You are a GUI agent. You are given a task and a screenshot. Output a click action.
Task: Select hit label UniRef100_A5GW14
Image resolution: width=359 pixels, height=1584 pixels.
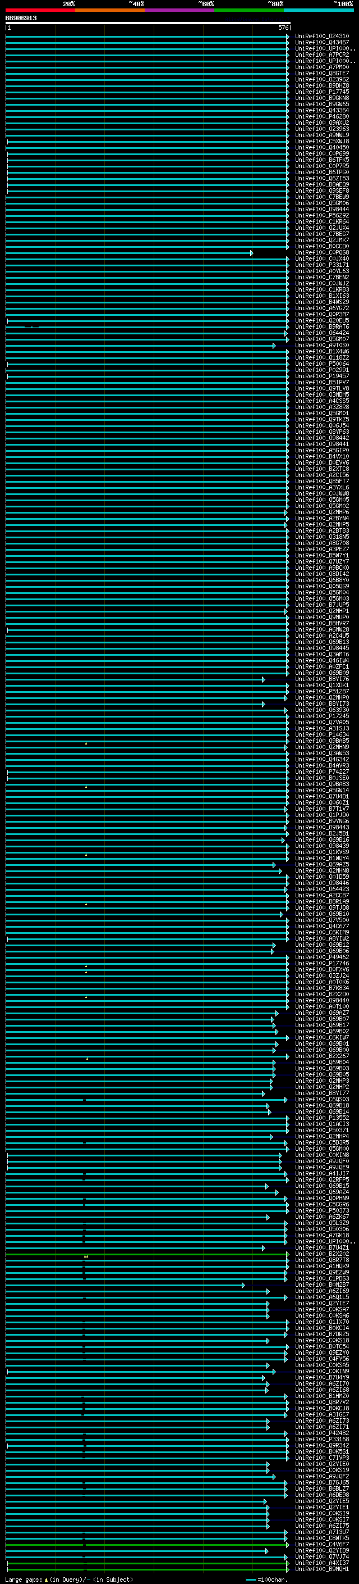322,790
